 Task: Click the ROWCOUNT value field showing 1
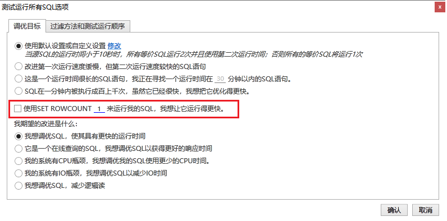point(99,108)
